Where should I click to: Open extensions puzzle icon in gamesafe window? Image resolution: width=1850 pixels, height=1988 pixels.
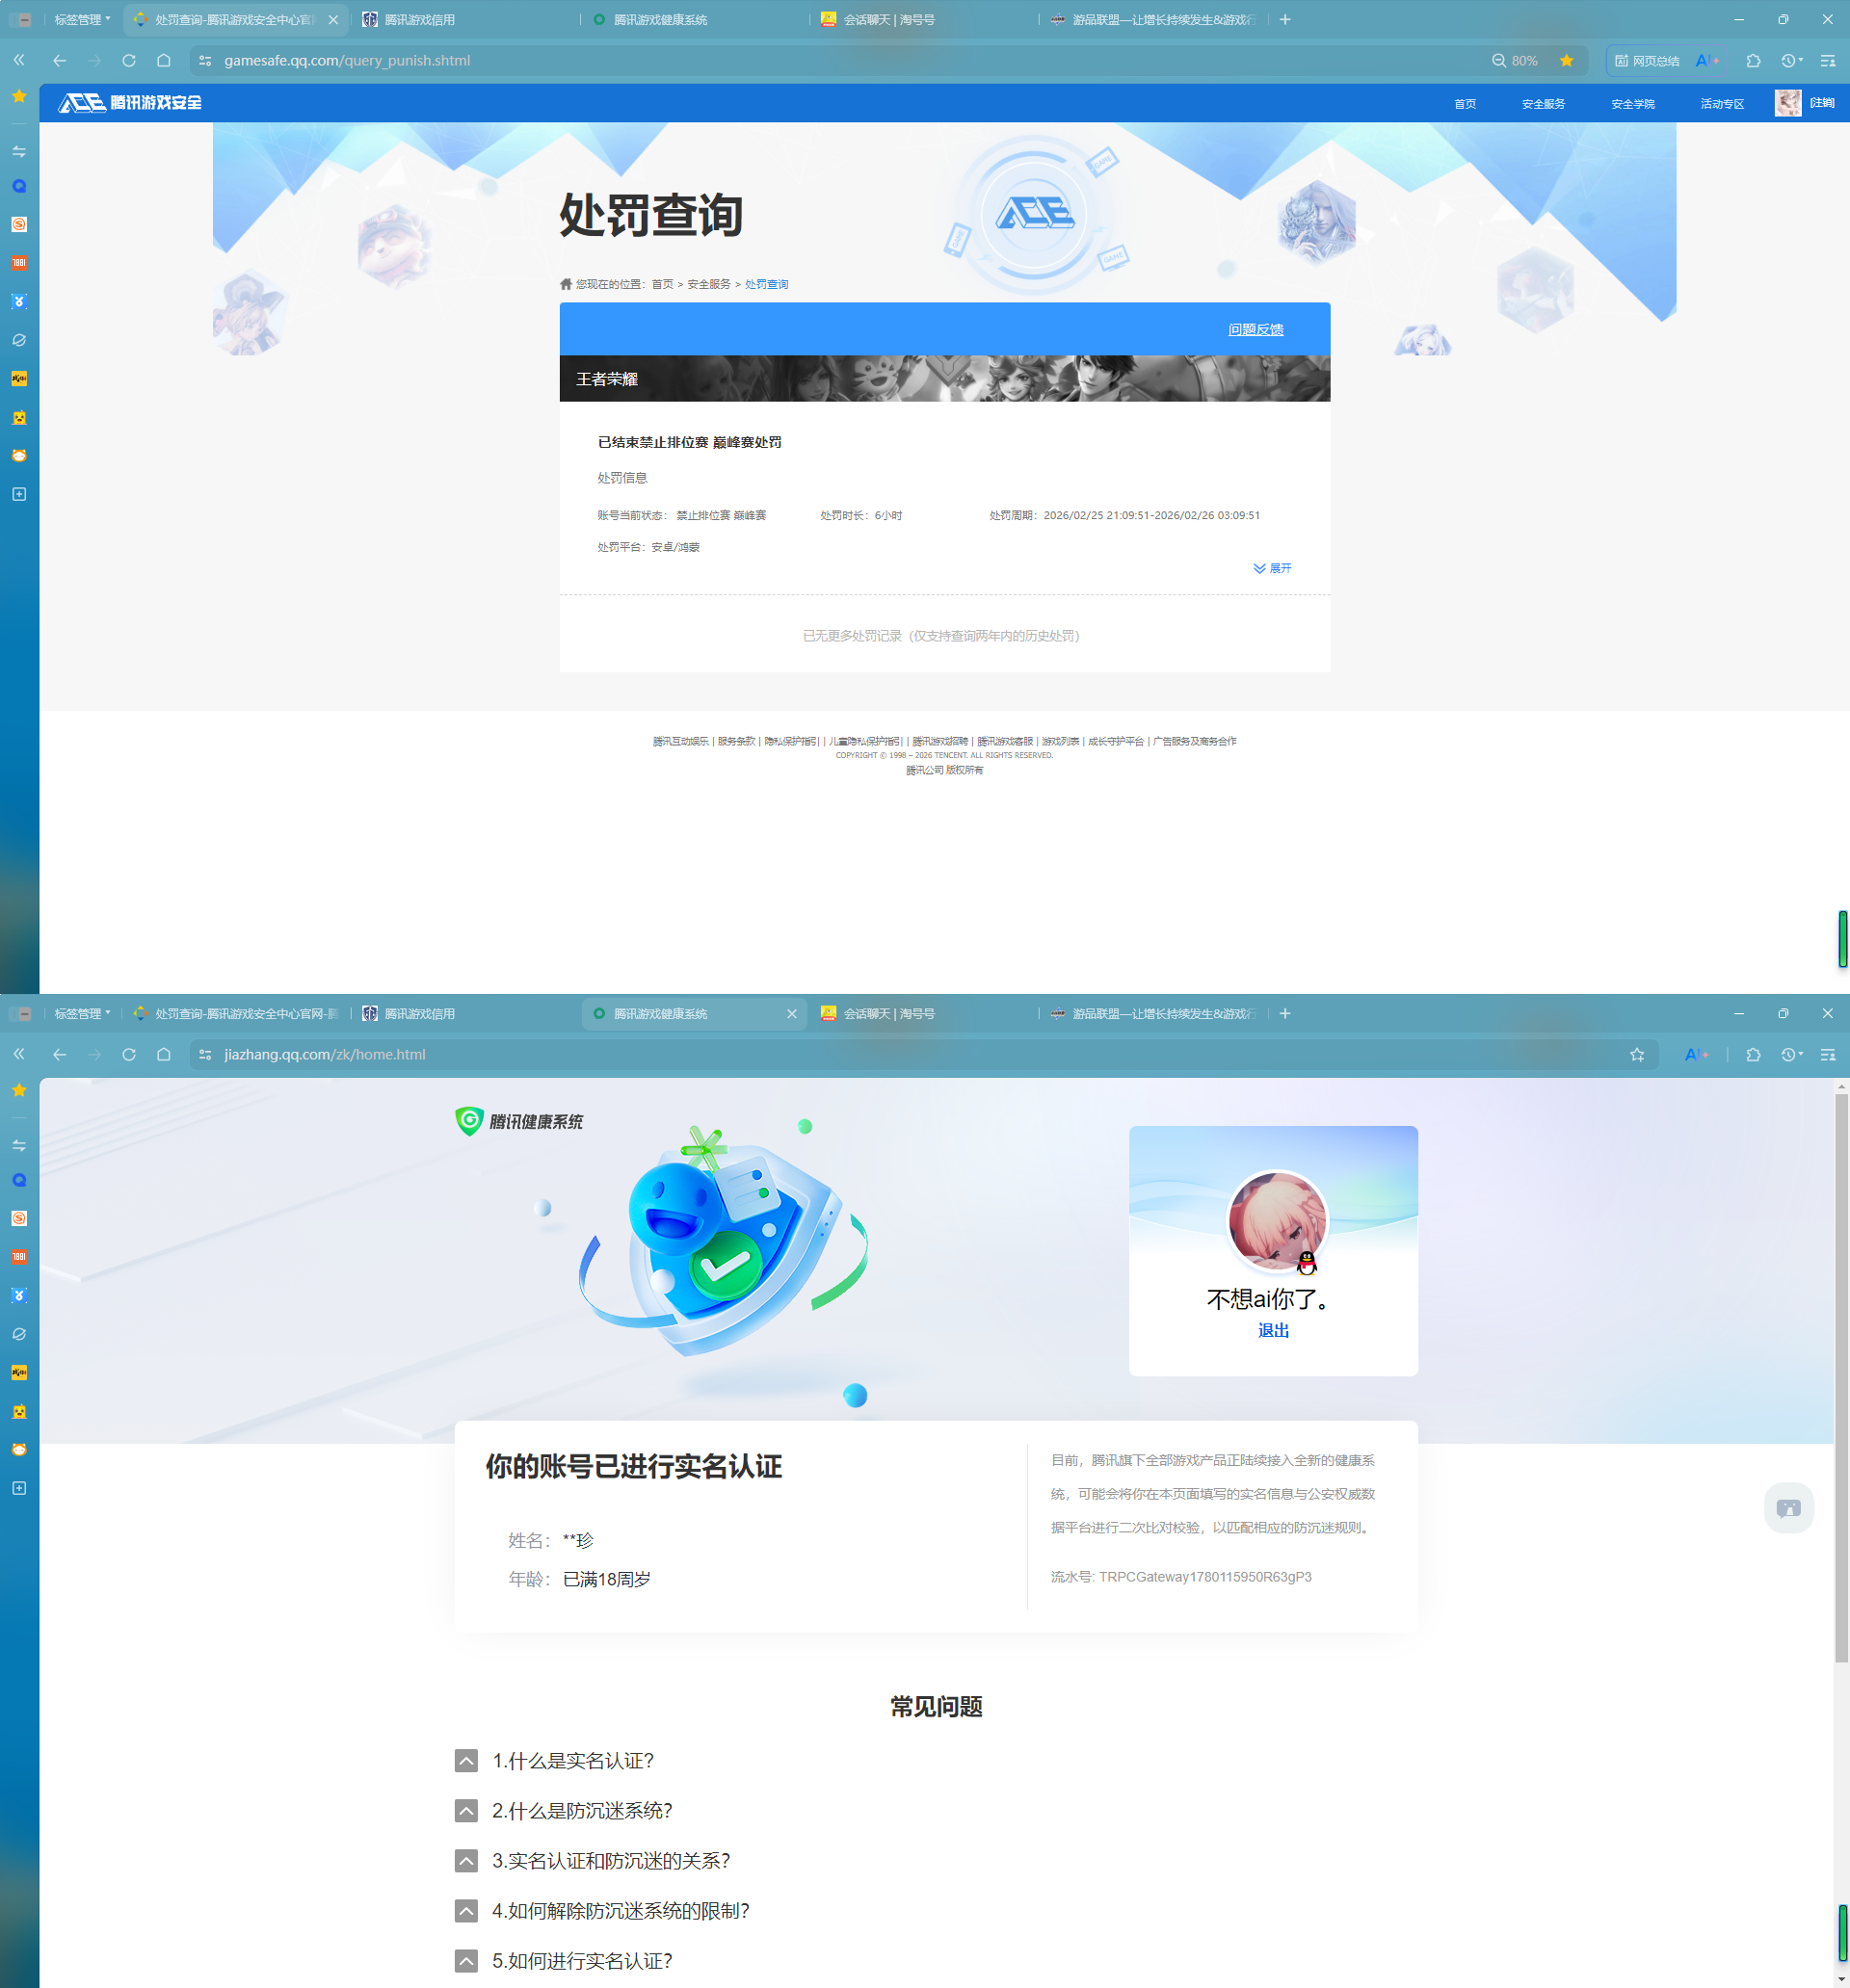click(1753, 61)
